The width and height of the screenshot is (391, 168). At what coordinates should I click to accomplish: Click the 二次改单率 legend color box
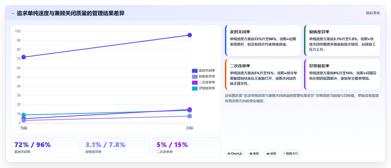click(x=195, y=82)
